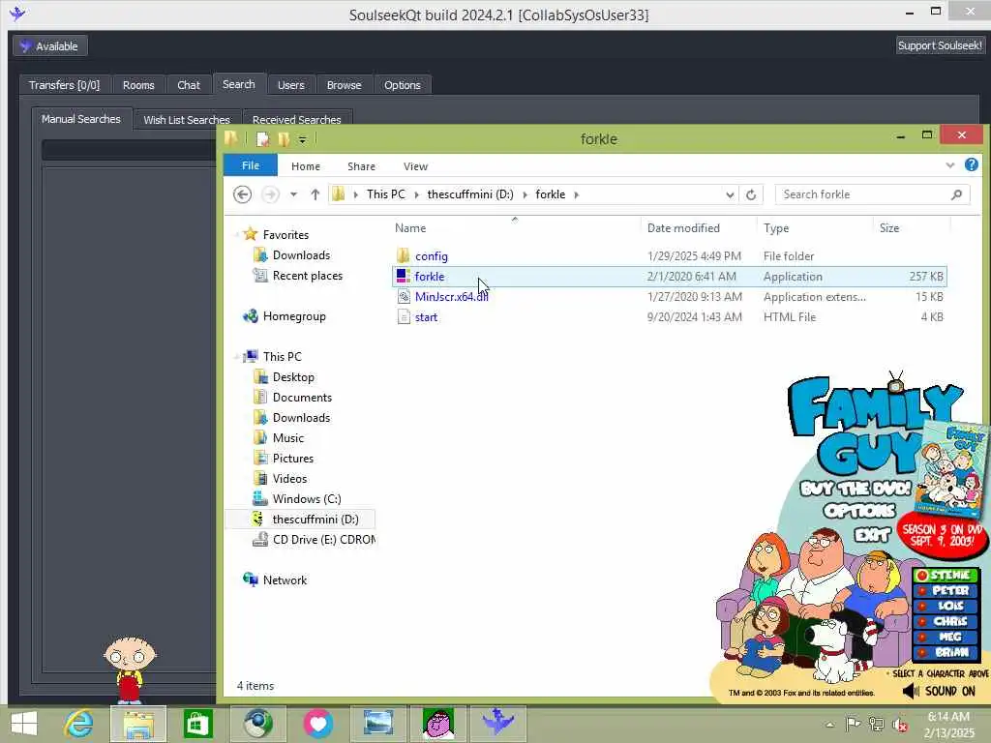Click the network tray icon
This screenshot has width=991, height=743.
pyautogui.click(x=876, y=725)
